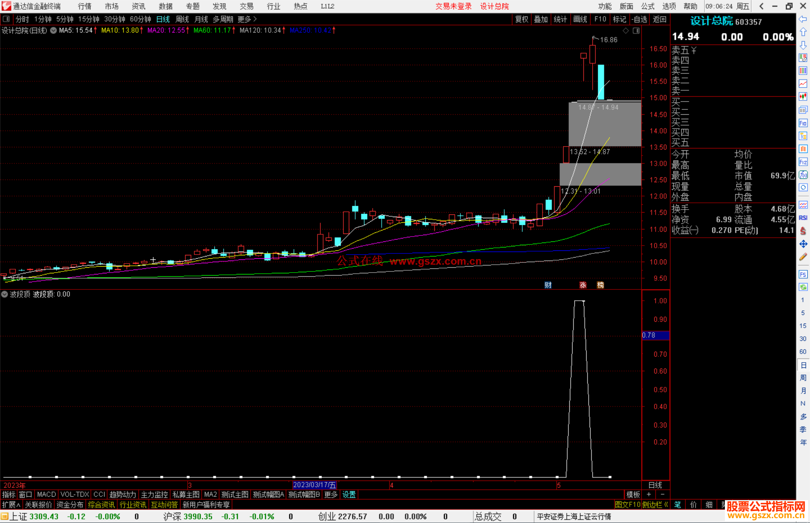
Task: Open the F10 info sidebar icon
Action: point(803,123)
